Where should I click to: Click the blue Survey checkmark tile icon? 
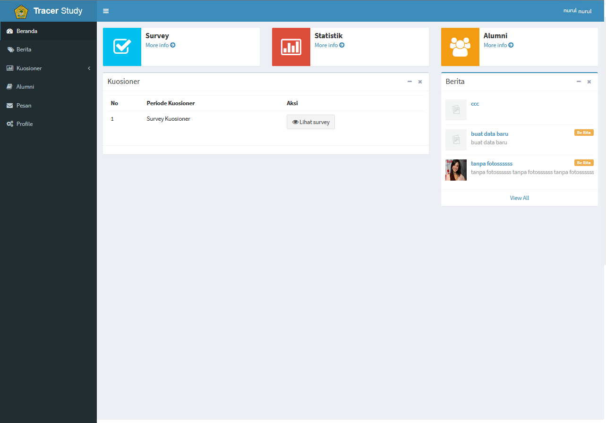coord(122,47)
